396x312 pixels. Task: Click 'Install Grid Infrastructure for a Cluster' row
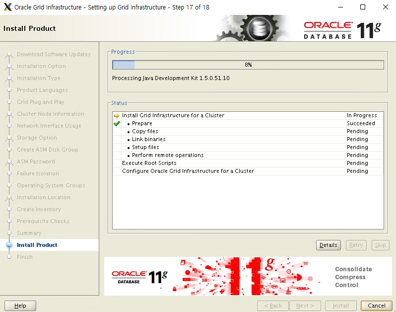pos(248,116)
